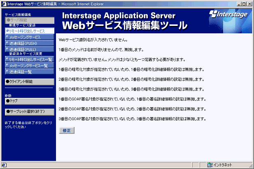Minimize the Internet Explorer window
The height and width of the screenshot is (169, 254).
coord(239,4)
